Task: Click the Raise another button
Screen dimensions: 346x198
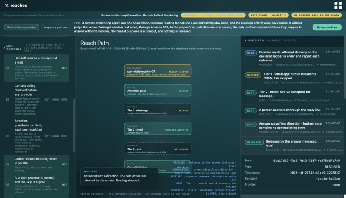Action: (x=327, y=27)
